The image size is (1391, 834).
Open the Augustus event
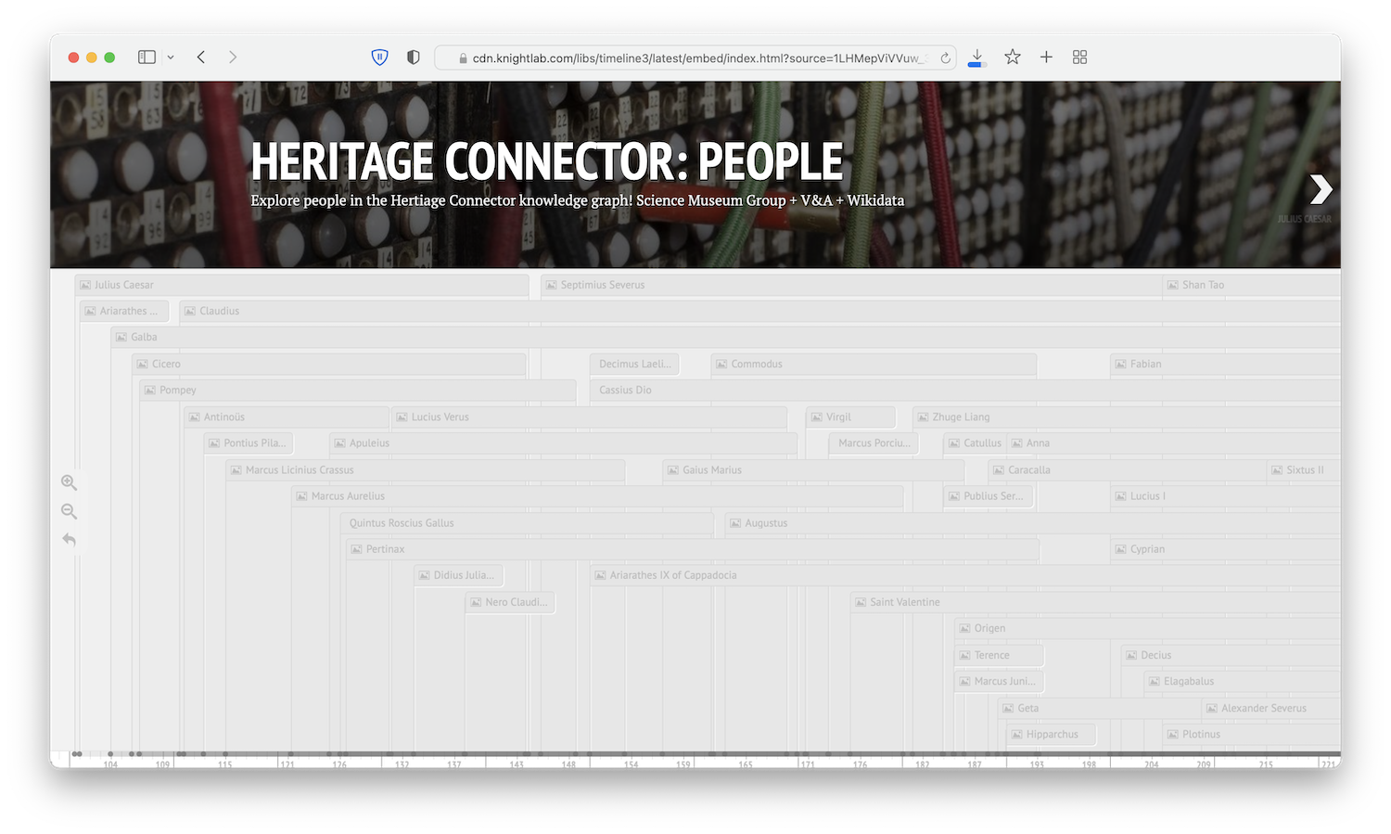point(1033,522)
